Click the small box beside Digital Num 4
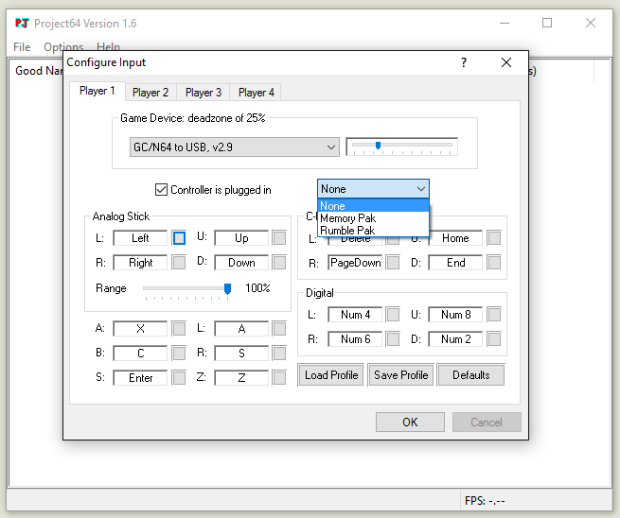This screenshot has height=518, width=620. (x=393, y=315)
